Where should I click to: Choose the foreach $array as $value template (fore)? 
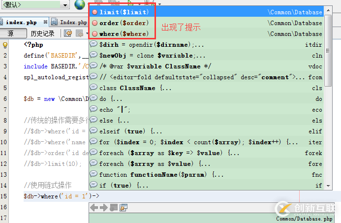[206, 164]
